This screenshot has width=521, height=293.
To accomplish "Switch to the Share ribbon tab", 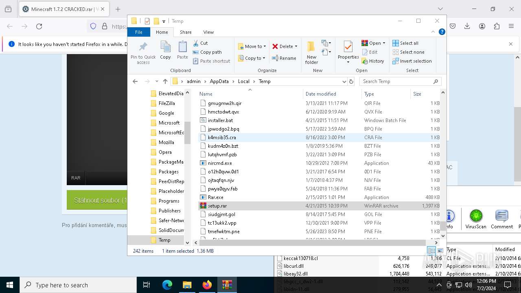I will 186,32.
